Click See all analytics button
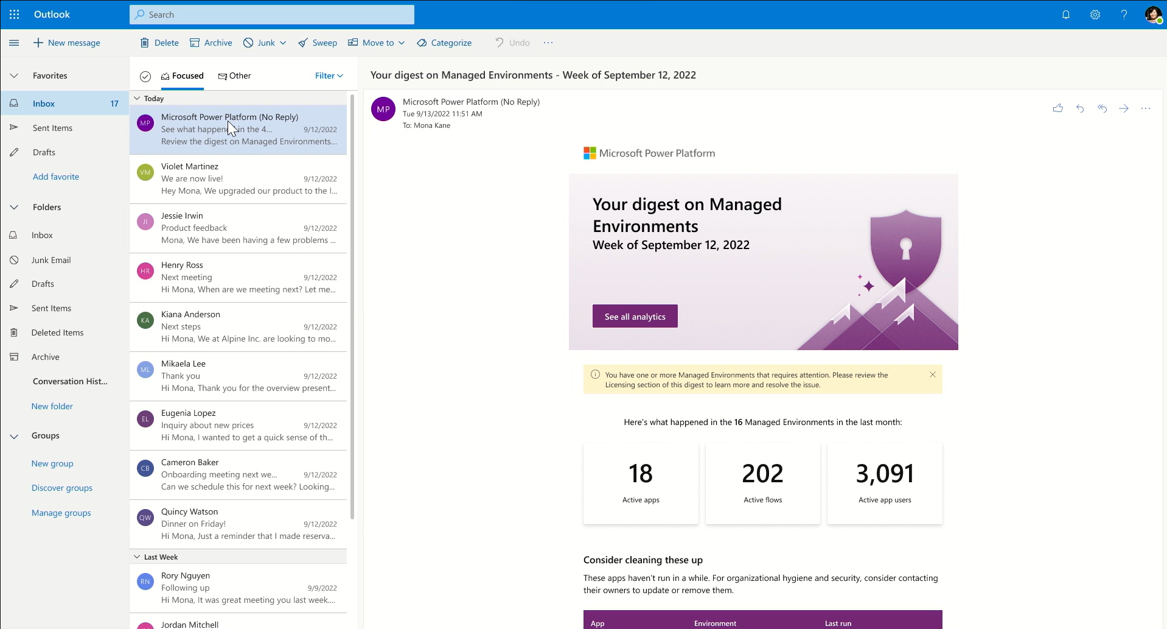1167x629 pixels. pyautogui.click(x=635, y=316)
